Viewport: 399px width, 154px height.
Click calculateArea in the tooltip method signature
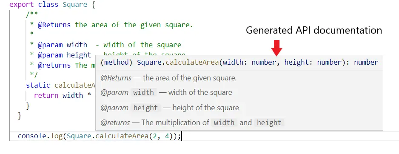pyautogui.click(x=192, y=63)
